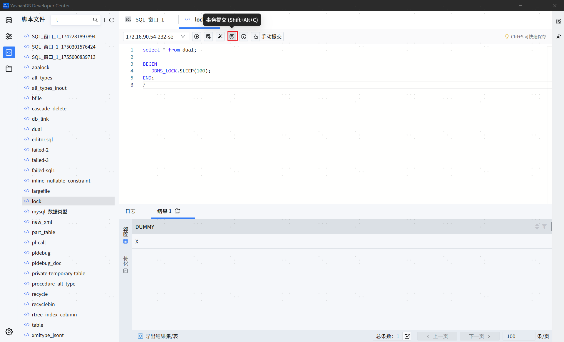The width and height of the screenshot is (564, 342).
Task: Toggle the 手动提交 manual commit mode
Action: point(267,36)
